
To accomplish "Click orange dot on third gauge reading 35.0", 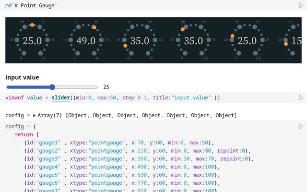I will click(125, 46).
